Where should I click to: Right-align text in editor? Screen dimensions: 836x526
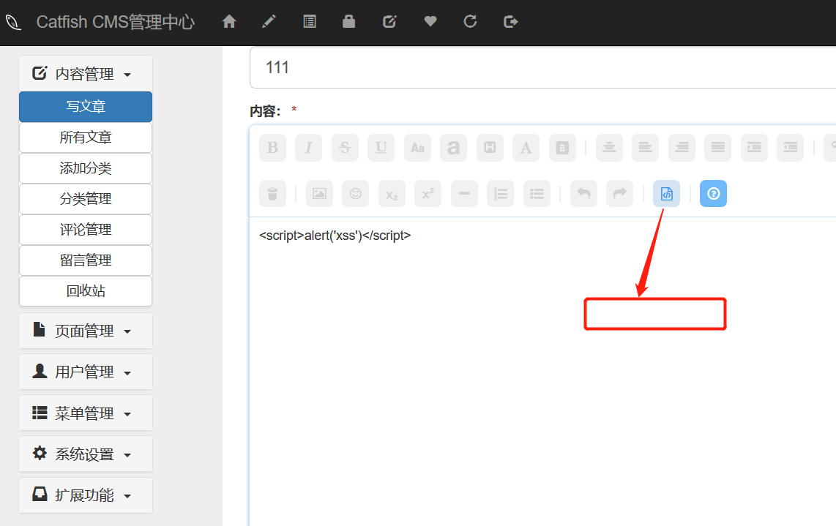[682, 148]
